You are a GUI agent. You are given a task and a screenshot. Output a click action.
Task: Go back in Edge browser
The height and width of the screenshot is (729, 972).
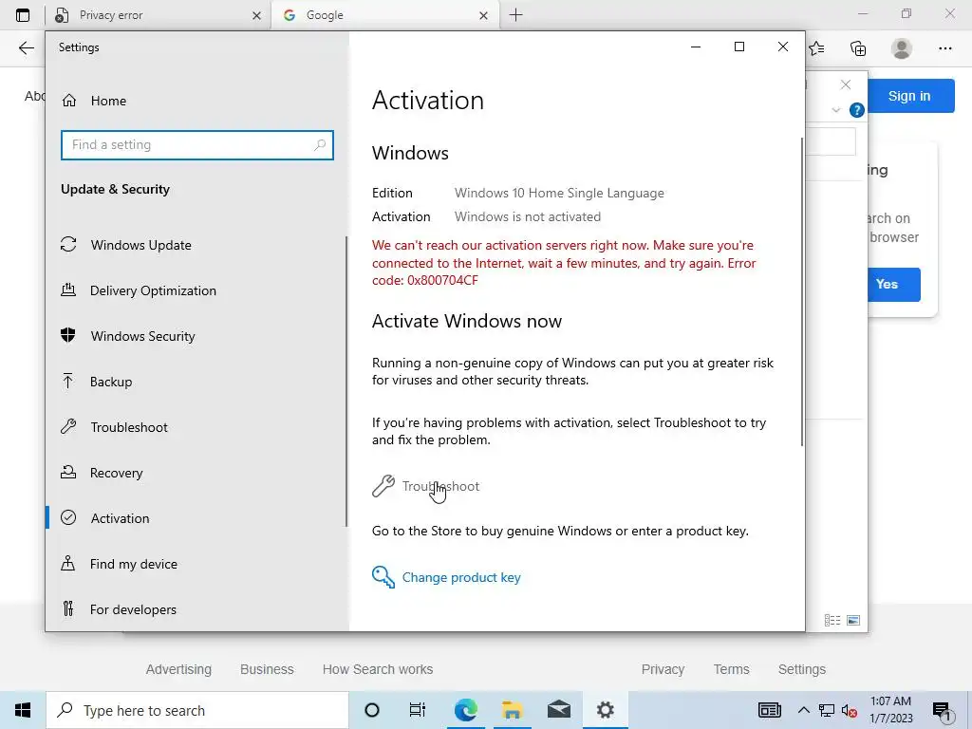[26, 48]
